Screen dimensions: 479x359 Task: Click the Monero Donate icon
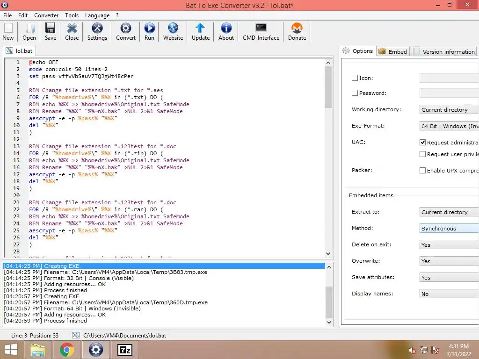click(x=297, y=32)
